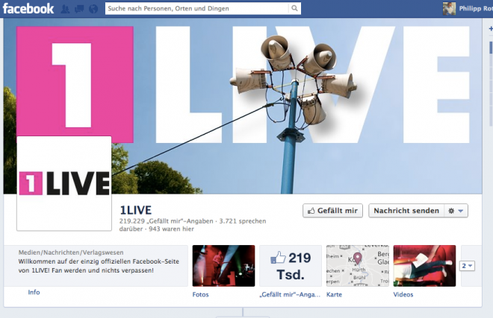
Task: Open the gear settings dropdown
Action: pyautogui.click(x=456, y=211)
